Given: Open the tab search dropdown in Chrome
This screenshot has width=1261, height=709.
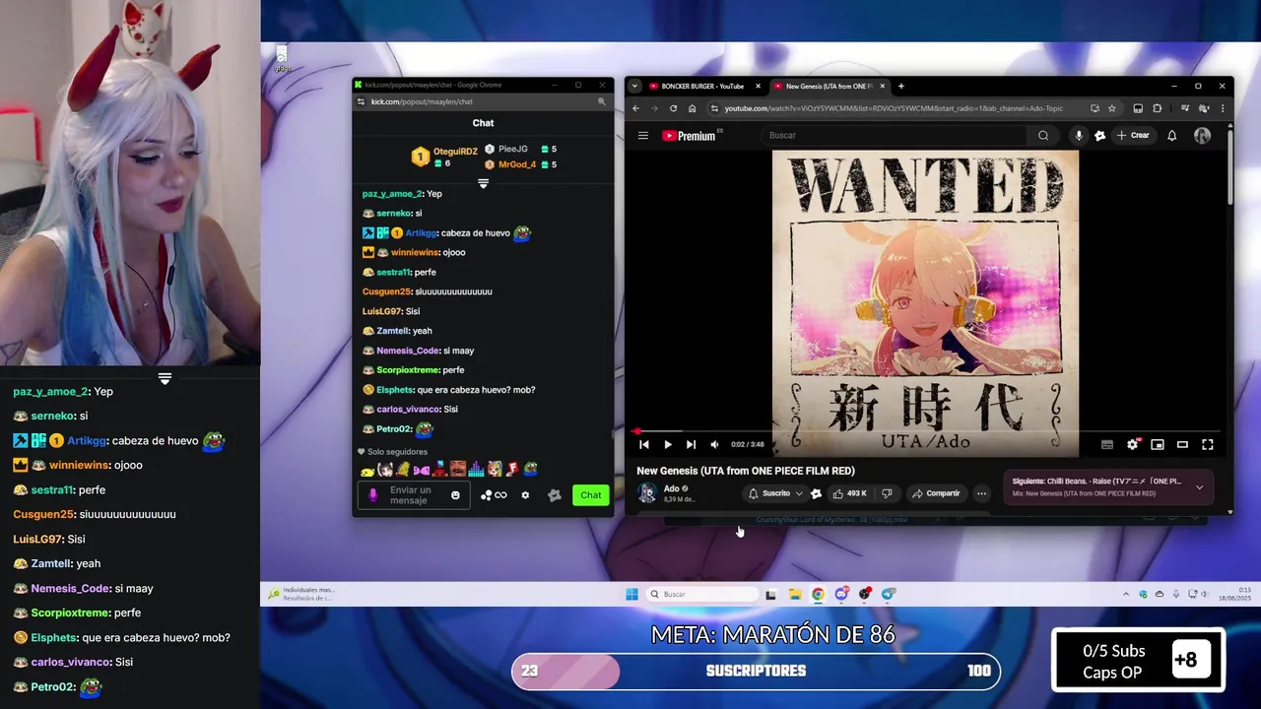Looking at the screenshot, I should click(635, 87).
